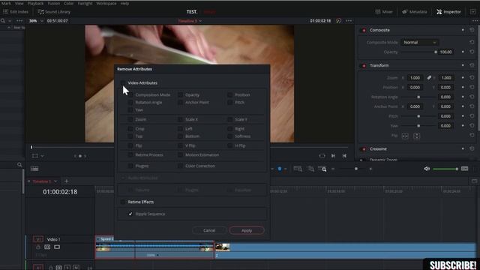Check the Color Correction checkbox

(180, 166)
